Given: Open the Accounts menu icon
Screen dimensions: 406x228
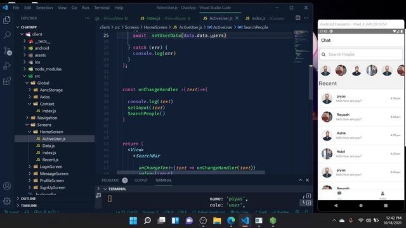Looking at the screenshot, I should point(7,186).
